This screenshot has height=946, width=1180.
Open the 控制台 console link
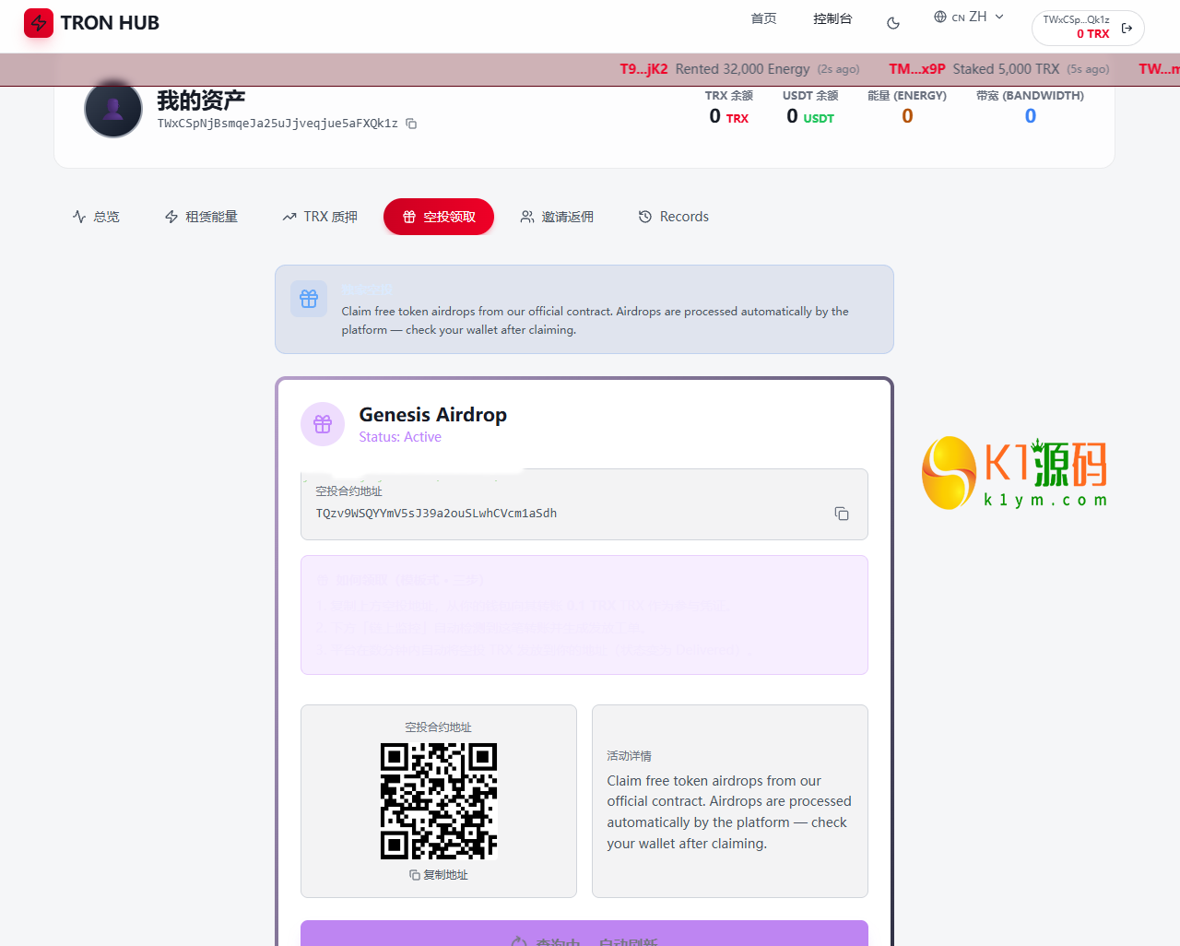(832, 18)
